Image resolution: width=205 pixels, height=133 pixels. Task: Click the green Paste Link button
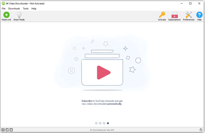[6, 16]
